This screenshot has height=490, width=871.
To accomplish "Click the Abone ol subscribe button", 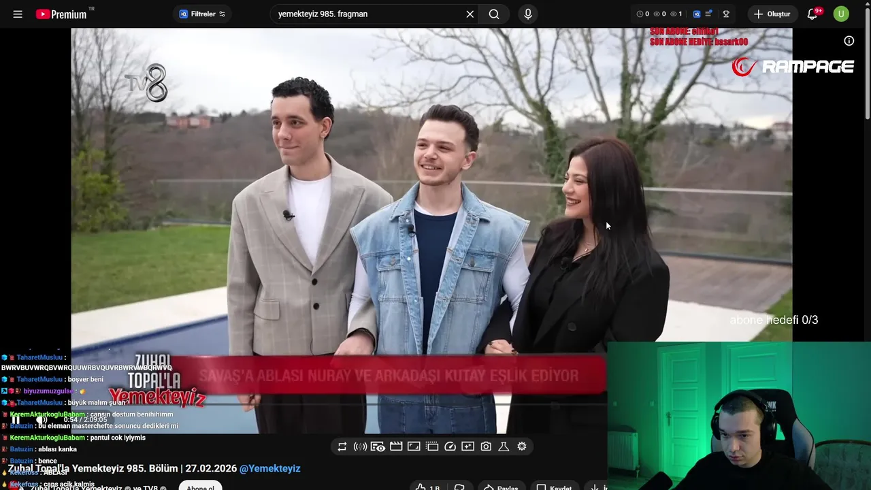I will 201,487.
